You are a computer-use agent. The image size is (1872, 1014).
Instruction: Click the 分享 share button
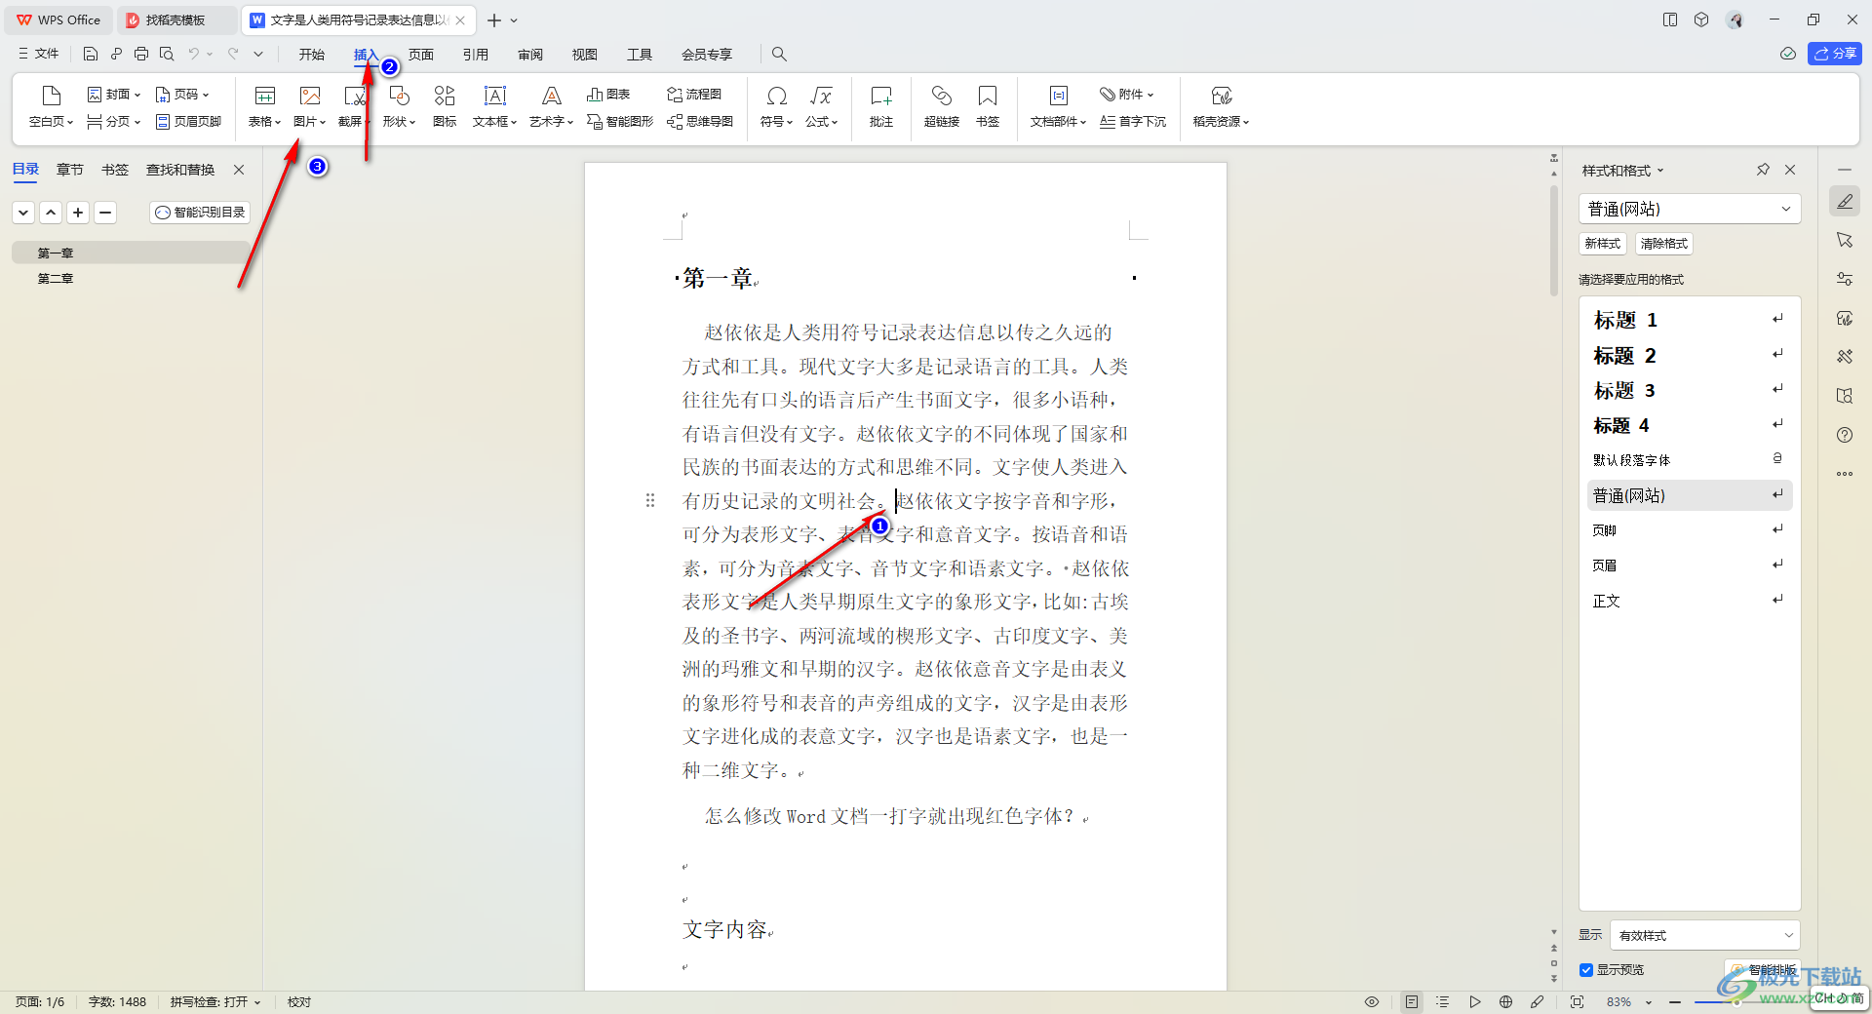tap(1835, 54)
